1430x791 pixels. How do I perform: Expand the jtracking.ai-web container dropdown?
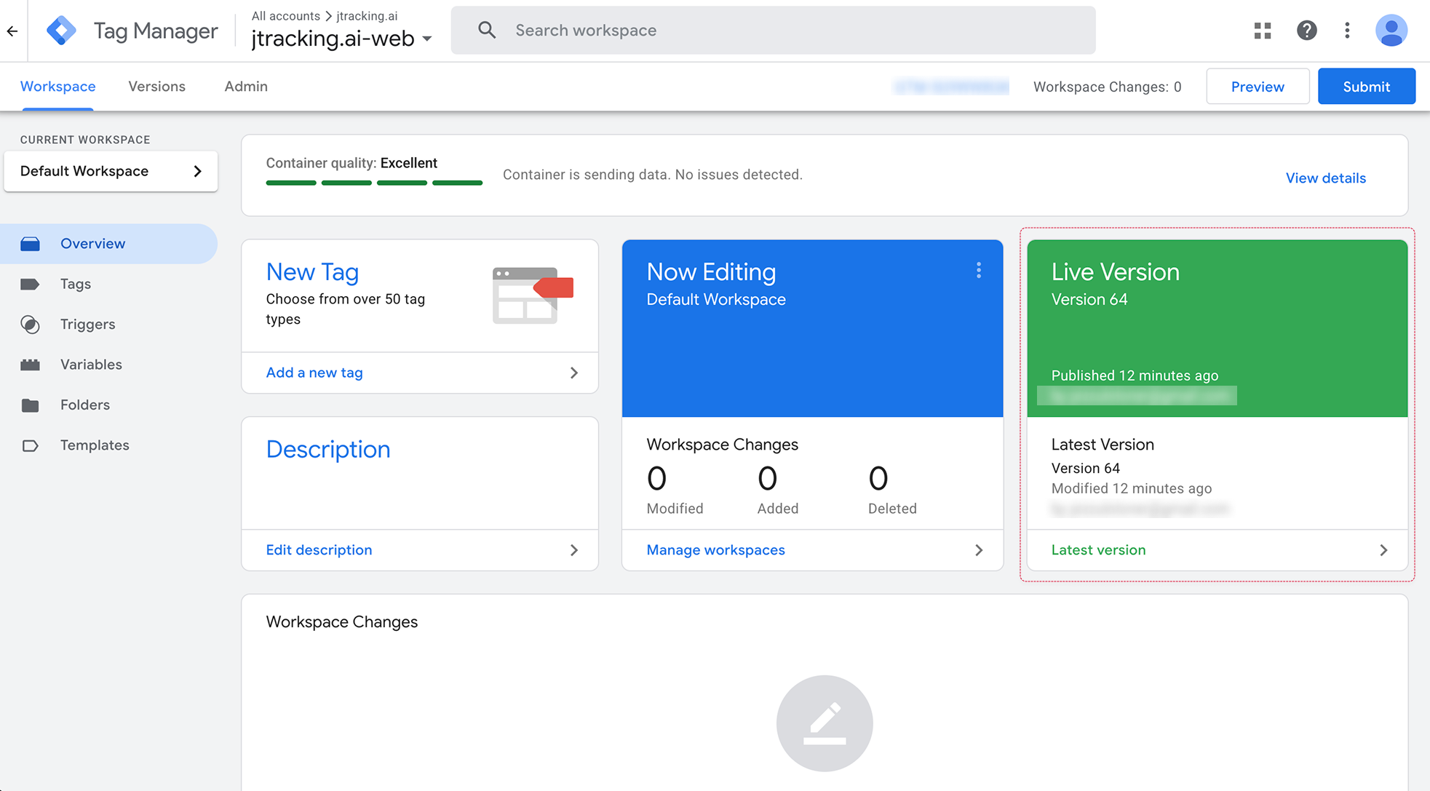pos(427,39)
